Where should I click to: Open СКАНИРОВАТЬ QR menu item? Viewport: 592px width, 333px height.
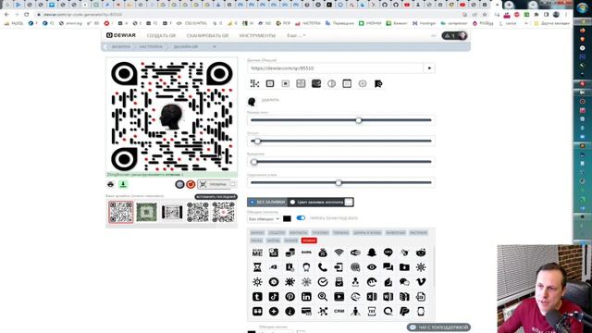(207, 35)
